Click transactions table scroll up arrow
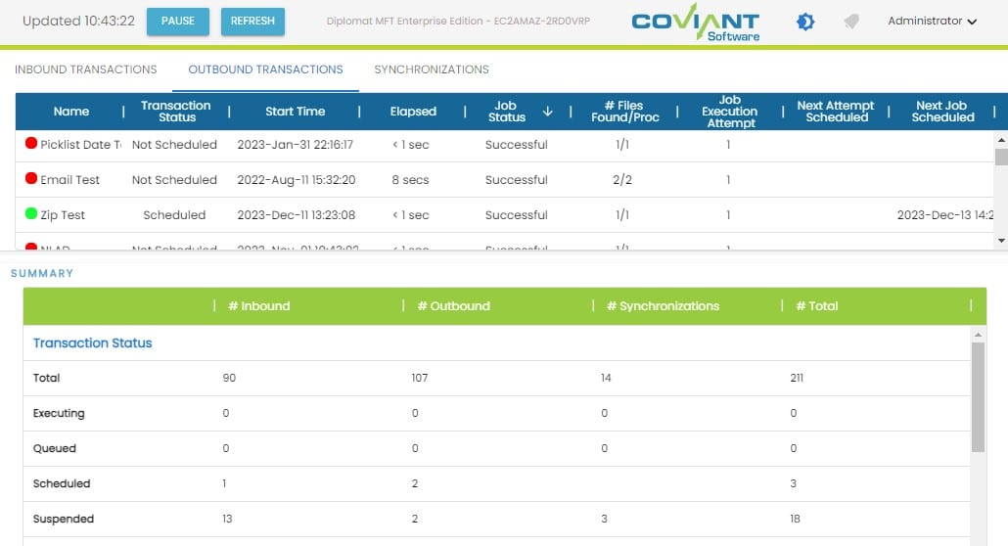Viewport: 1008px width, 546px height. [x=1001, y=140]
